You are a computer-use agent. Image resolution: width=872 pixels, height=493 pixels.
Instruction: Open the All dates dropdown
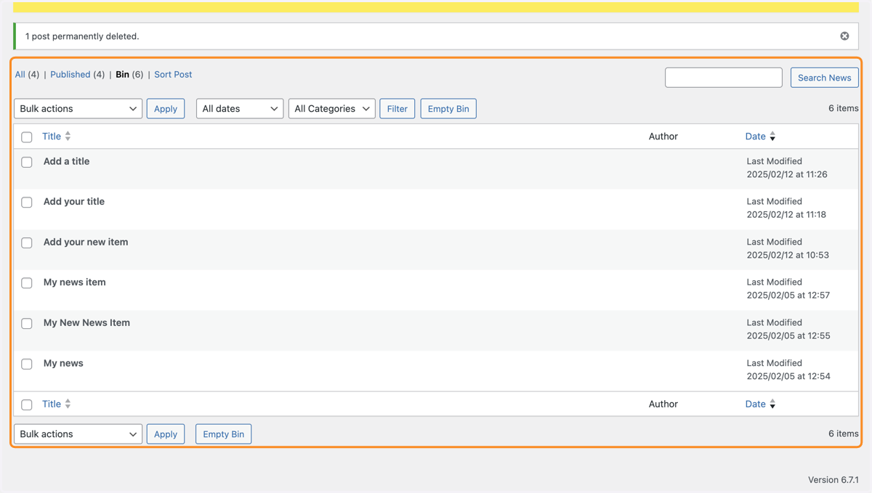[240, 109]
